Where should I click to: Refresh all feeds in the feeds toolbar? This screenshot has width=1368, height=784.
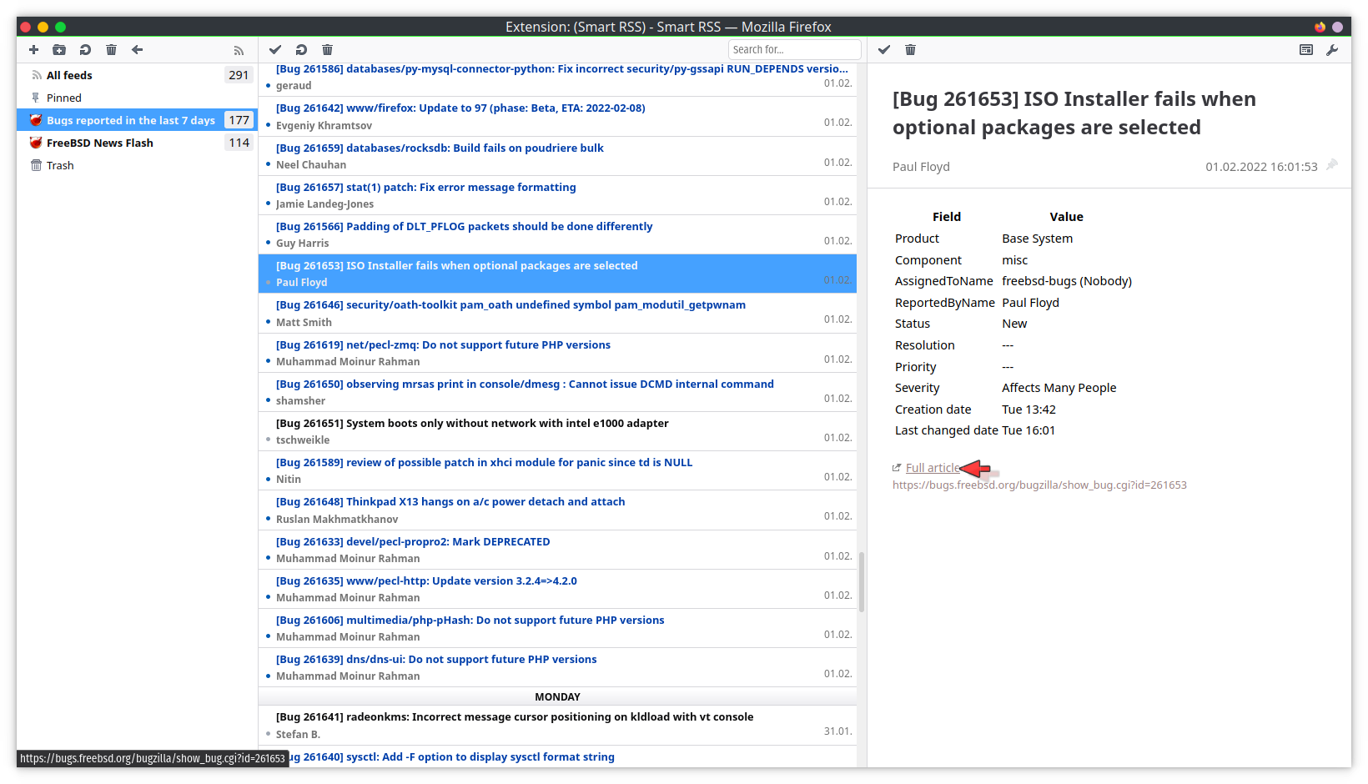(85, 50)
